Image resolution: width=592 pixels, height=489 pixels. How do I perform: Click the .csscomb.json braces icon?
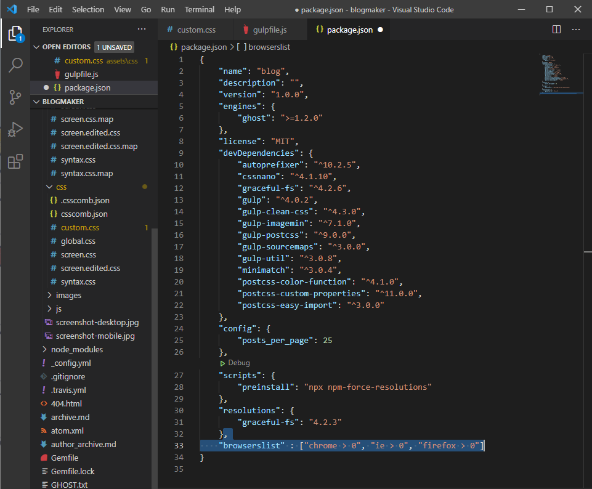pos(54,200)
